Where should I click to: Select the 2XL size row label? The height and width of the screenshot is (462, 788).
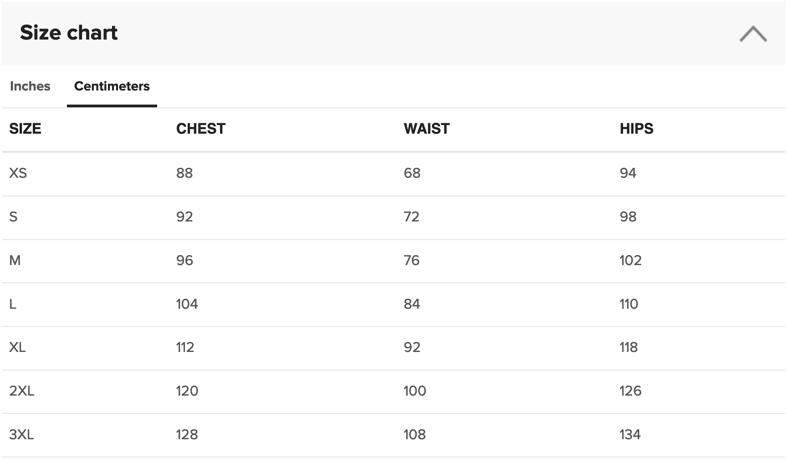22,391
